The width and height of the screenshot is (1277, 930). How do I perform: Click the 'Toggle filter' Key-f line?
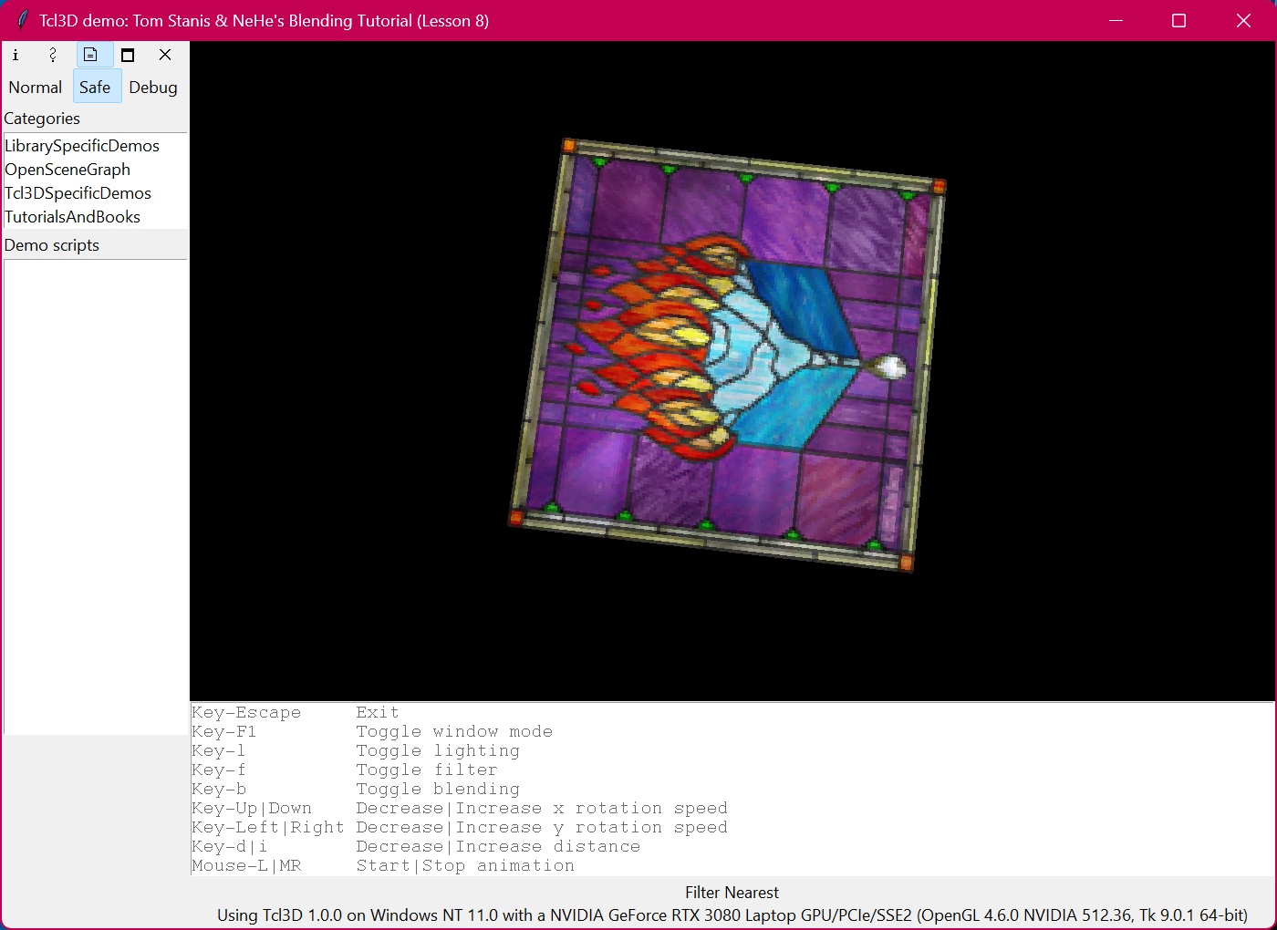tap(345, 770)
